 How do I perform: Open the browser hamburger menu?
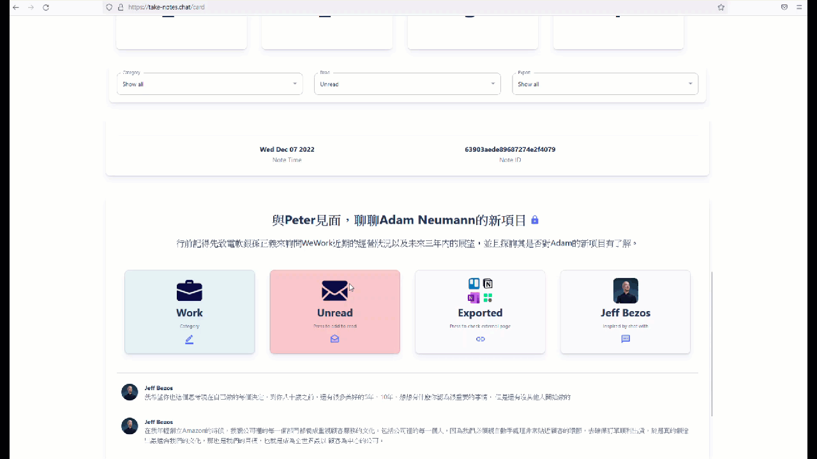click(799, 7)
